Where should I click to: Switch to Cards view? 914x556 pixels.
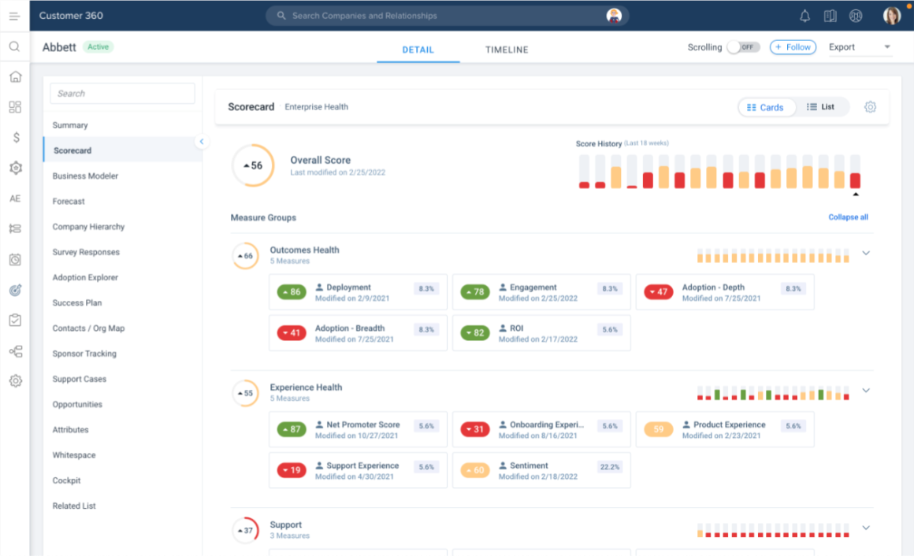tap(765, 107)
